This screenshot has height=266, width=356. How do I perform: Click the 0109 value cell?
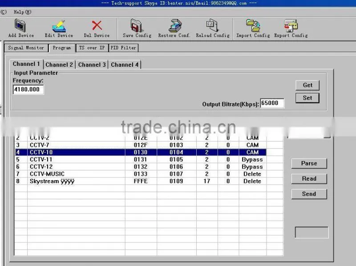coord(176,181)
